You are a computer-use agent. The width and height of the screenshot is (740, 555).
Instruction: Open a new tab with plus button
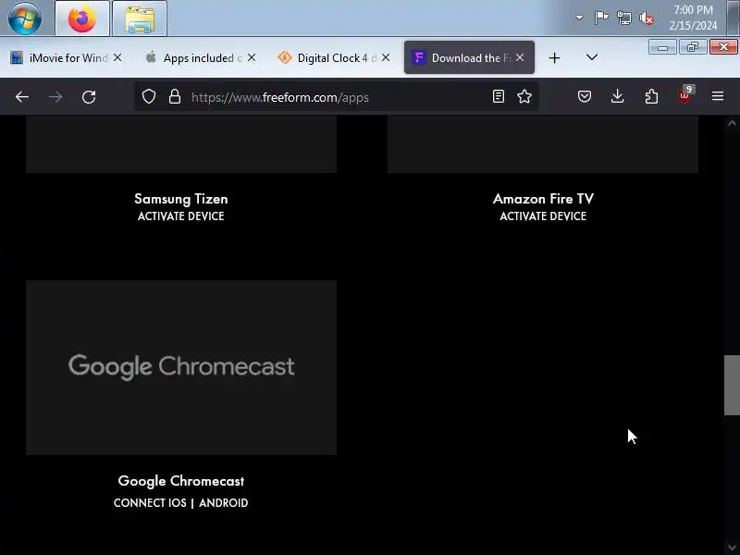(554, 57)
